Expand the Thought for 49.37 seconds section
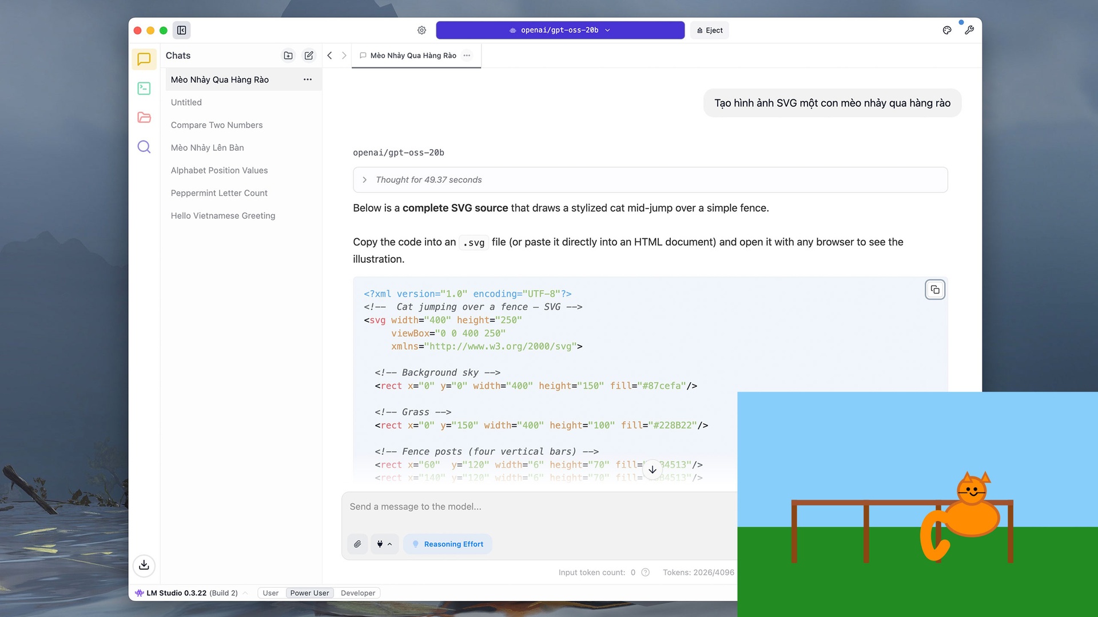Screen dimensions: 1098x617 click(428, 180)
